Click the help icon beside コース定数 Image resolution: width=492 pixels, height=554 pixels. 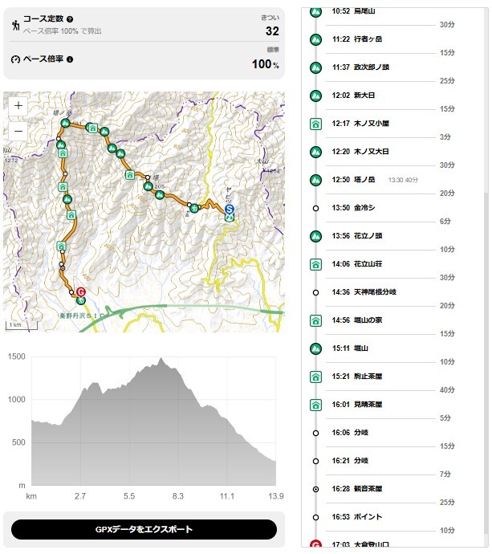(x=70, y=18)
